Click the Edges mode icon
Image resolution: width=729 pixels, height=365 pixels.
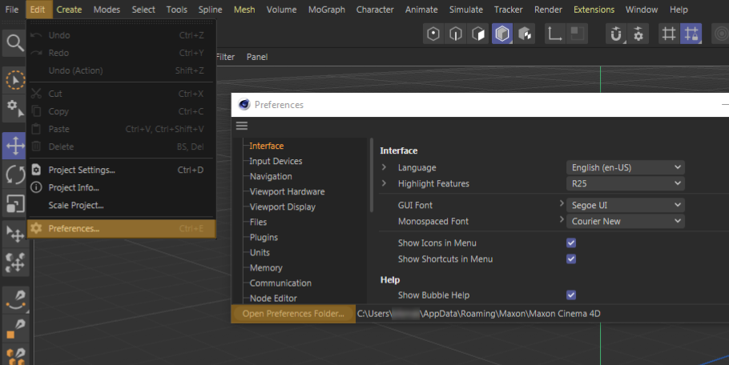point(456,34)
